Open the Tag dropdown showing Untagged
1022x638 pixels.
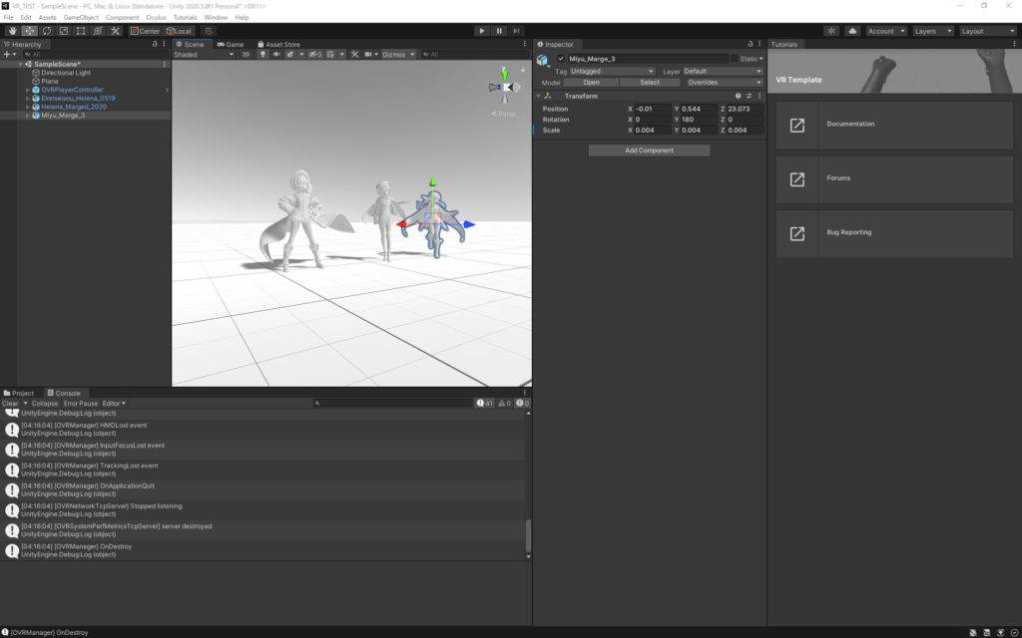[x=612, y=72]
